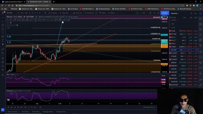Toggle visibility eye of second indicator
The height and width of the screenshot is (114, 203).
tap(17, 25)
